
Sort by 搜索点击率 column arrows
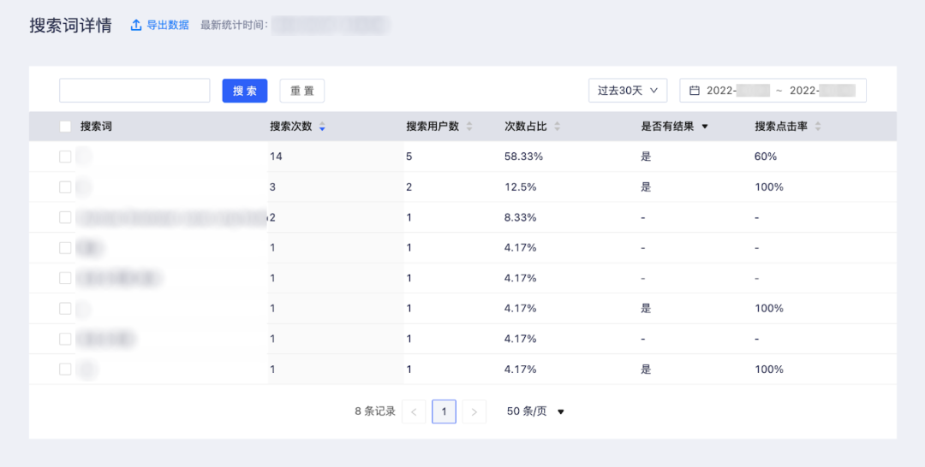click(817, 127)
